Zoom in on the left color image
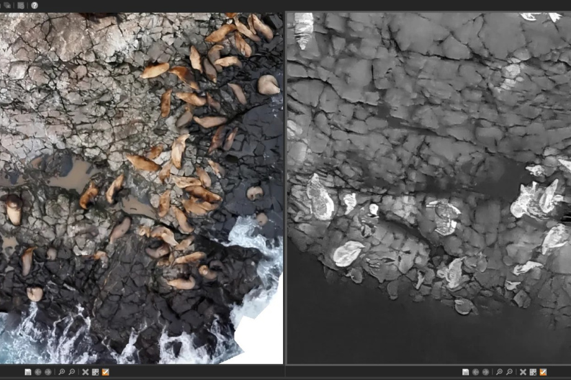Image resolution: width=571 pixels, height=380 pixels. (x=61, y=372)
